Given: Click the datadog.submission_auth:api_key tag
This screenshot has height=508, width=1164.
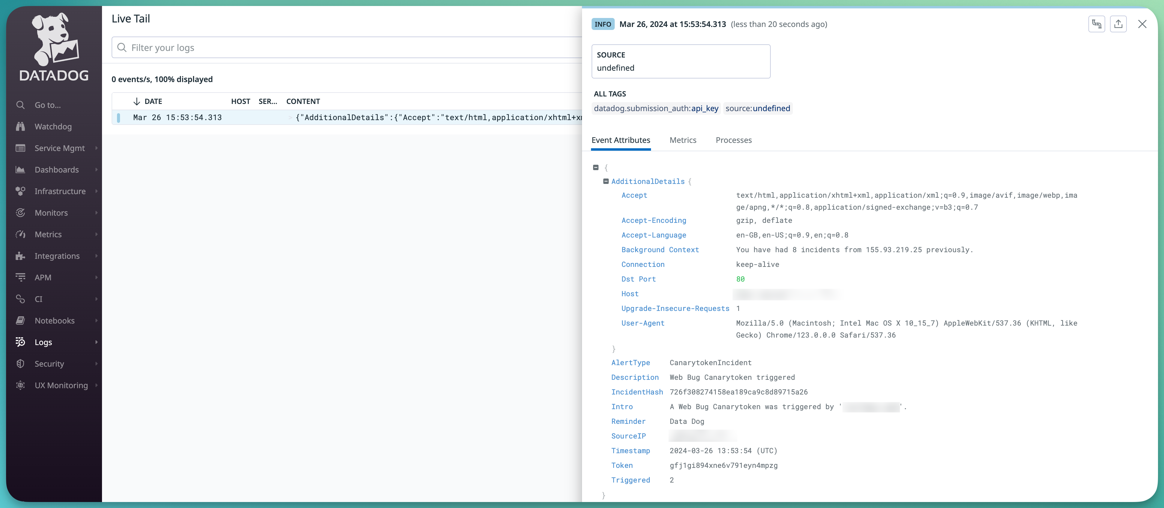Looking at the screenshot, I should [656, 108].
